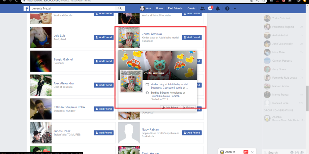The height and width of the screenshot is (154, 309).
Task: Open the notifications bell
Action: [218, 9]
